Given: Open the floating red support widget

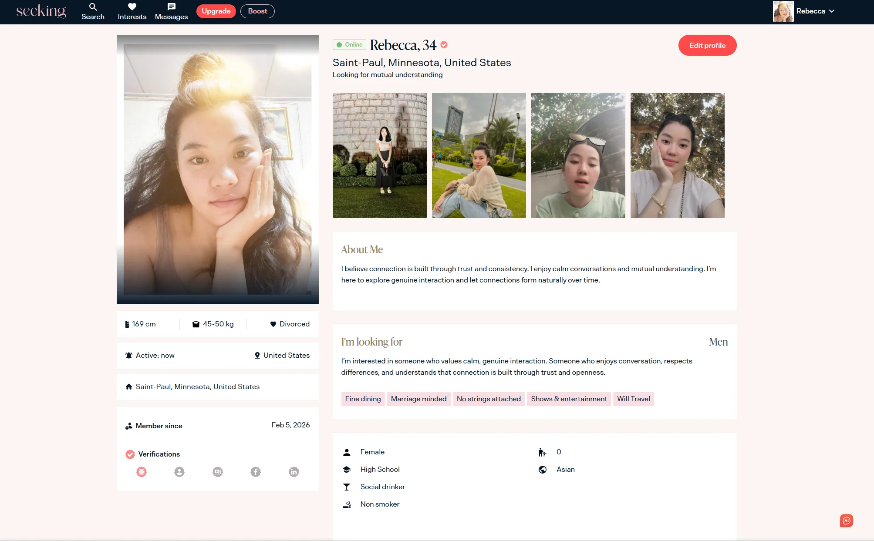Looking at the screenshot, I should [846, 521].
